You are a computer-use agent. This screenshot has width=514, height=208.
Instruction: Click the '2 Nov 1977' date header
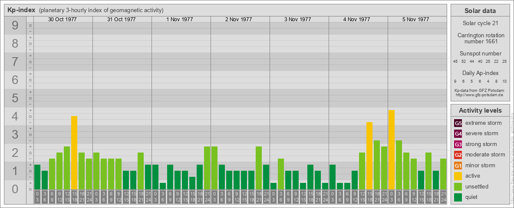pos(239,19)
